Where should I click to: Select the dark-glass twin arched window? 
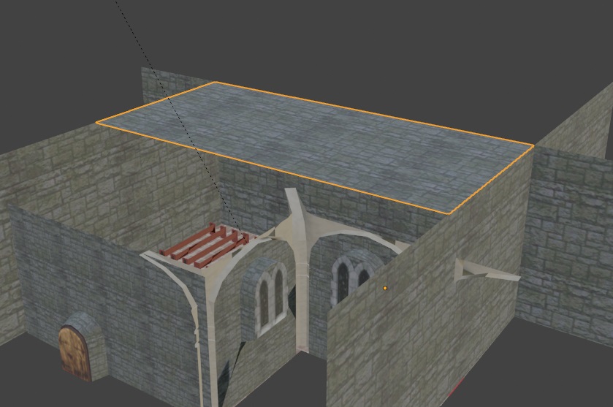(x=351, y=280)
